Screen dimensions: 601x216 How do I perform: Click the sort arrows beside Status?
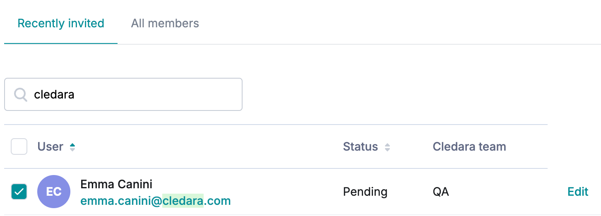[x=387, y=147]
